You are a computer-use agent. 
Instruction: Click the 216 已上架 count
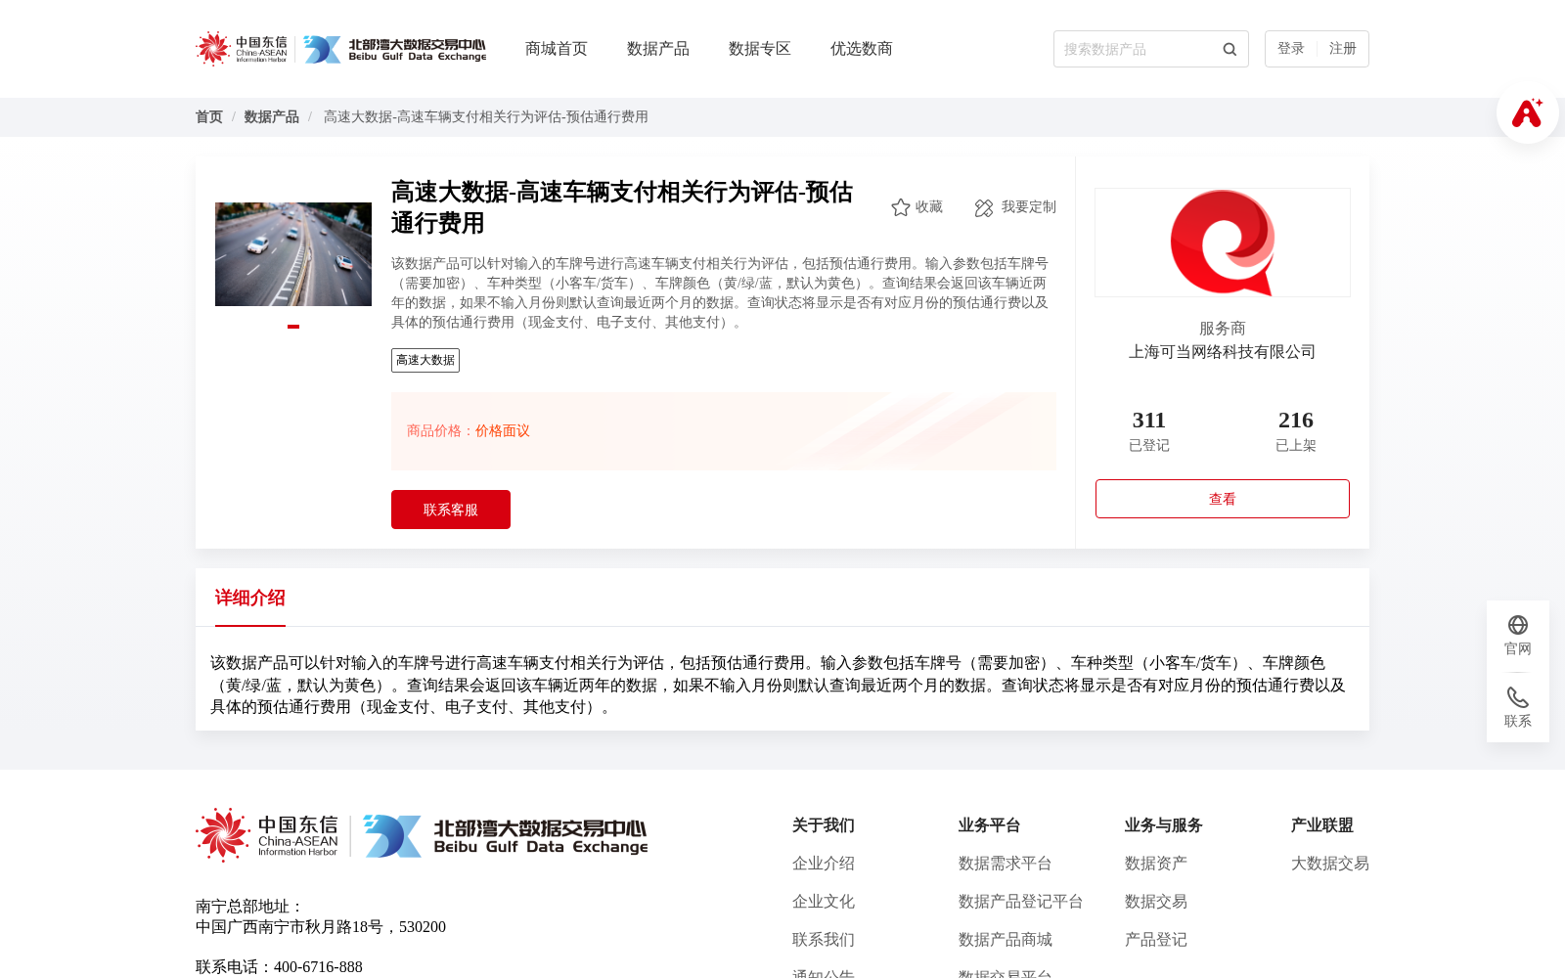click(x=1296, y=430)
